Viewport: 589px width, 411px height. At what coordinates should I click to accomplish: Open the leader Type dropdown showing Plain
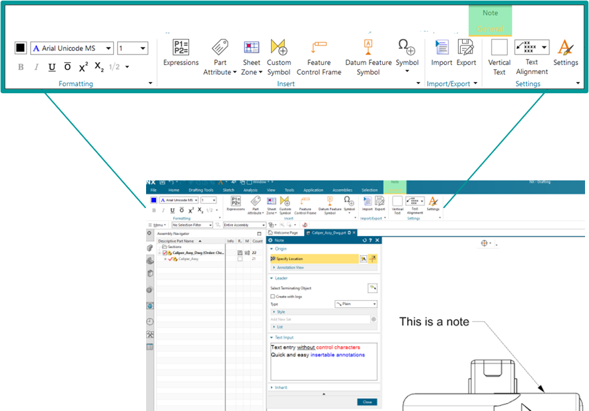356,304
